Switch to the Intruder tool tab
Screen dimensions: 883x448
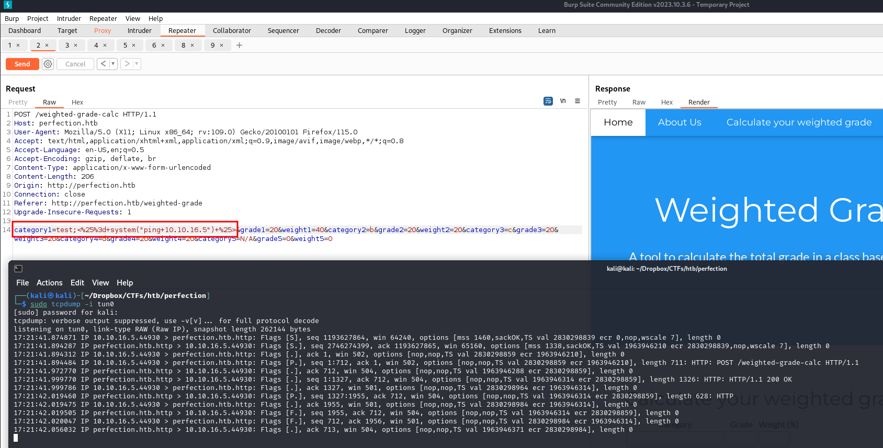click(140, 31)
